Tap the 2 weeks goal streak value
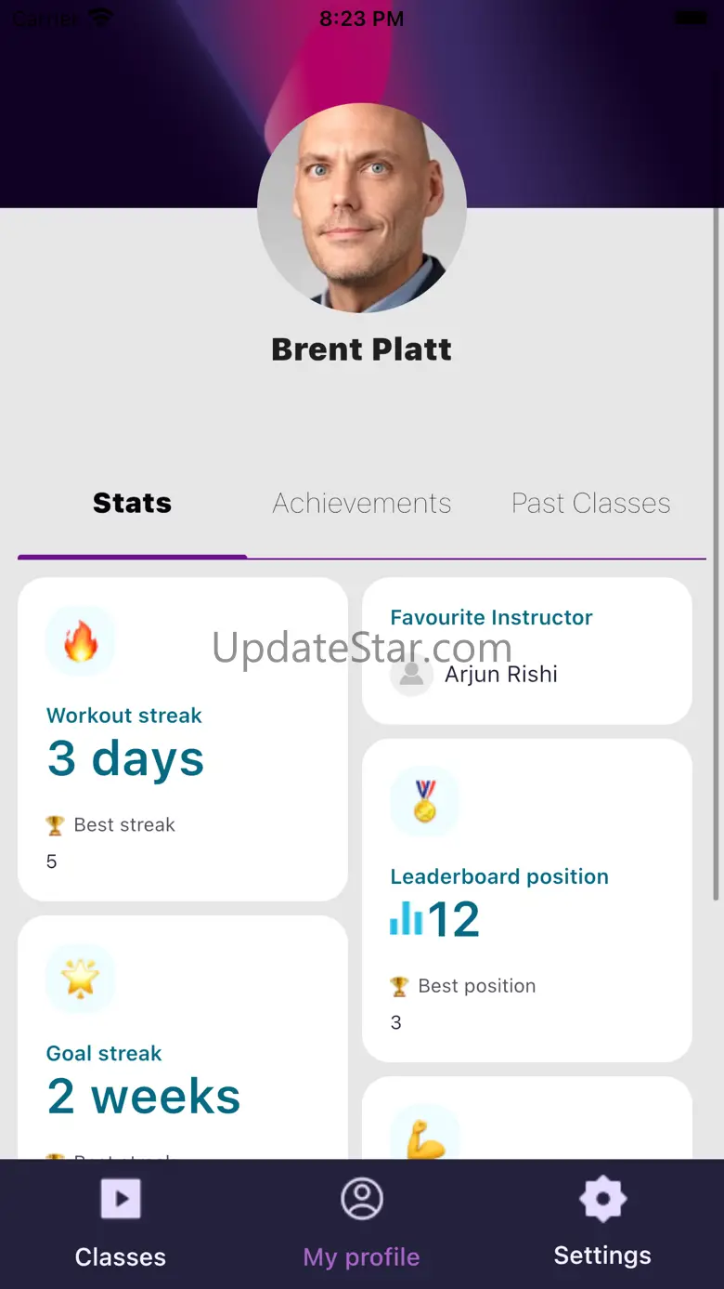This screenshot has width=724, height=1289. [144, 1097]
